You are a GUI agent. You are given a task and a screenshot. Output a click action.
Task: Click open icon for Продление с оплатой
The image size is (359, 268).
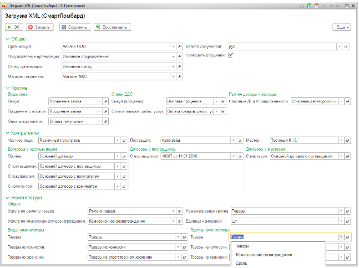[105, 111]
